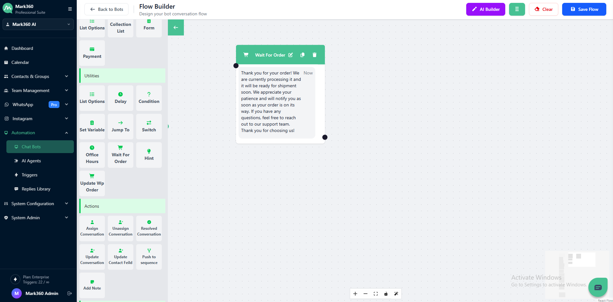Toggle the sidebar hamburger menu
The image size is (613, 302).
click(x=70, y=9)
